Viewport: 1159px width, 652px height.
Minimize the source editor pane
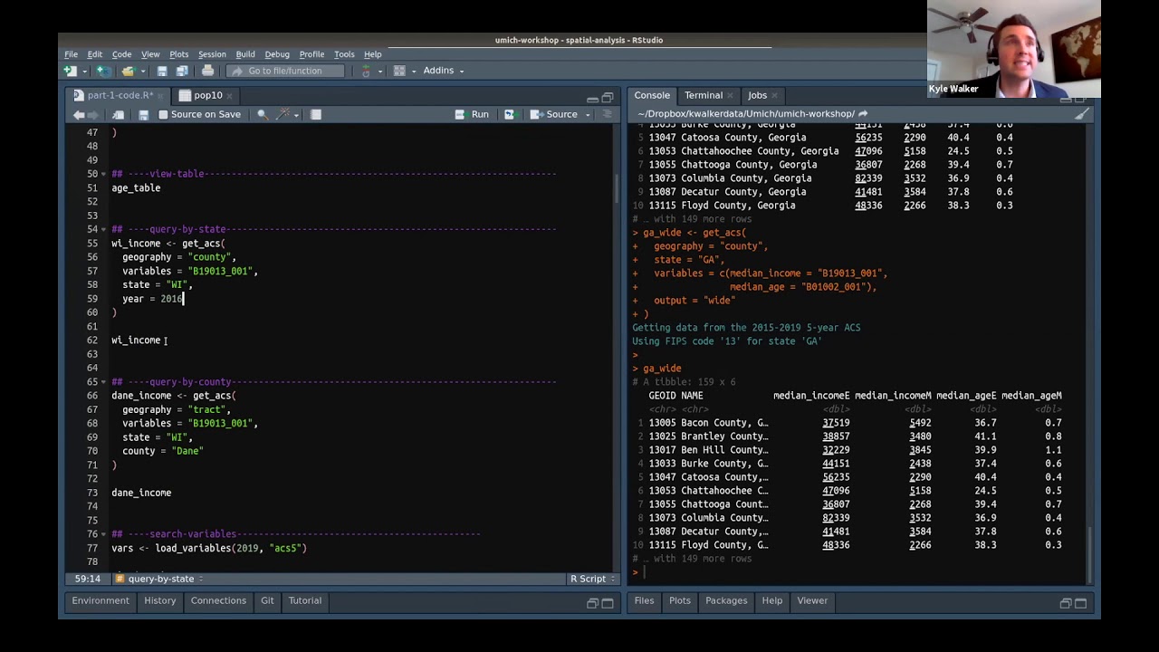coord(592,98)
